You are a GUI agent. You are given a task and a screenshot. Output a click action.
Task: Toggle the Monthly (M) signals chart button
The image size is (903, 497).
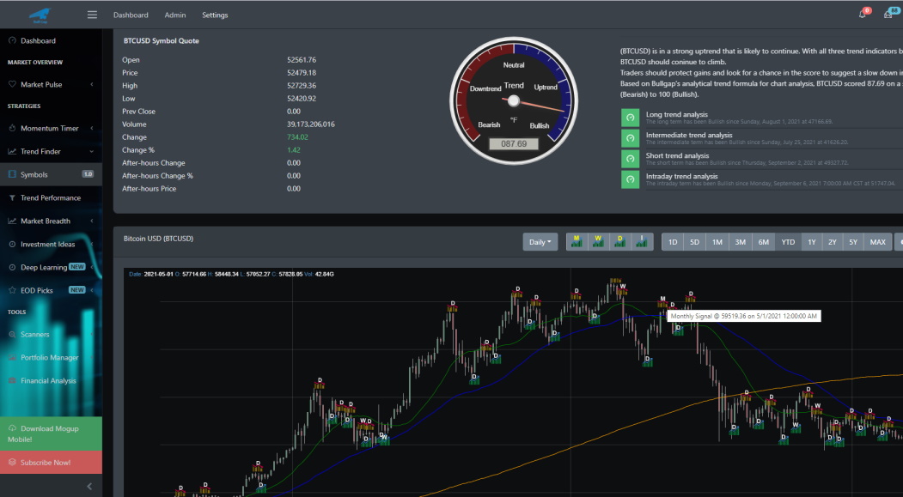[577, 242]
